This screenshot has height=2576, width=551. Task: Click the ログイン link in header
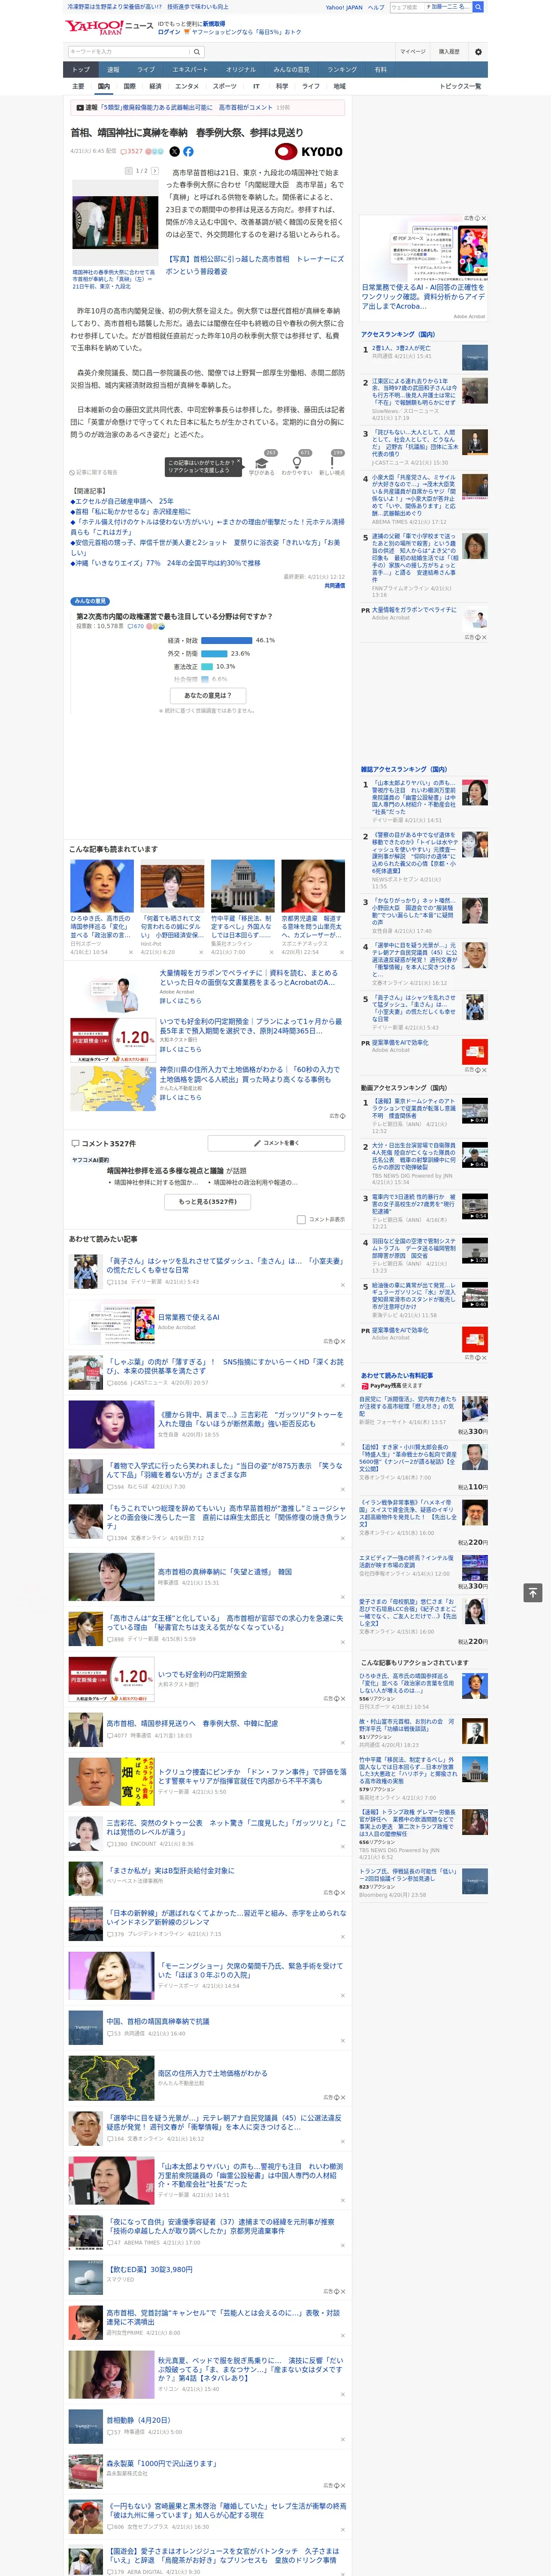pos(169,32)
